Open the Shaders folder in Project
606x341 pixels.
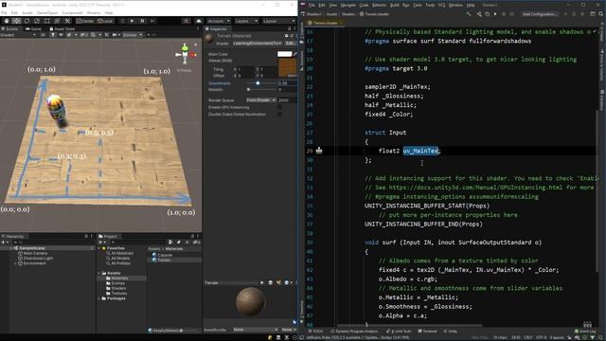point(118,288)
